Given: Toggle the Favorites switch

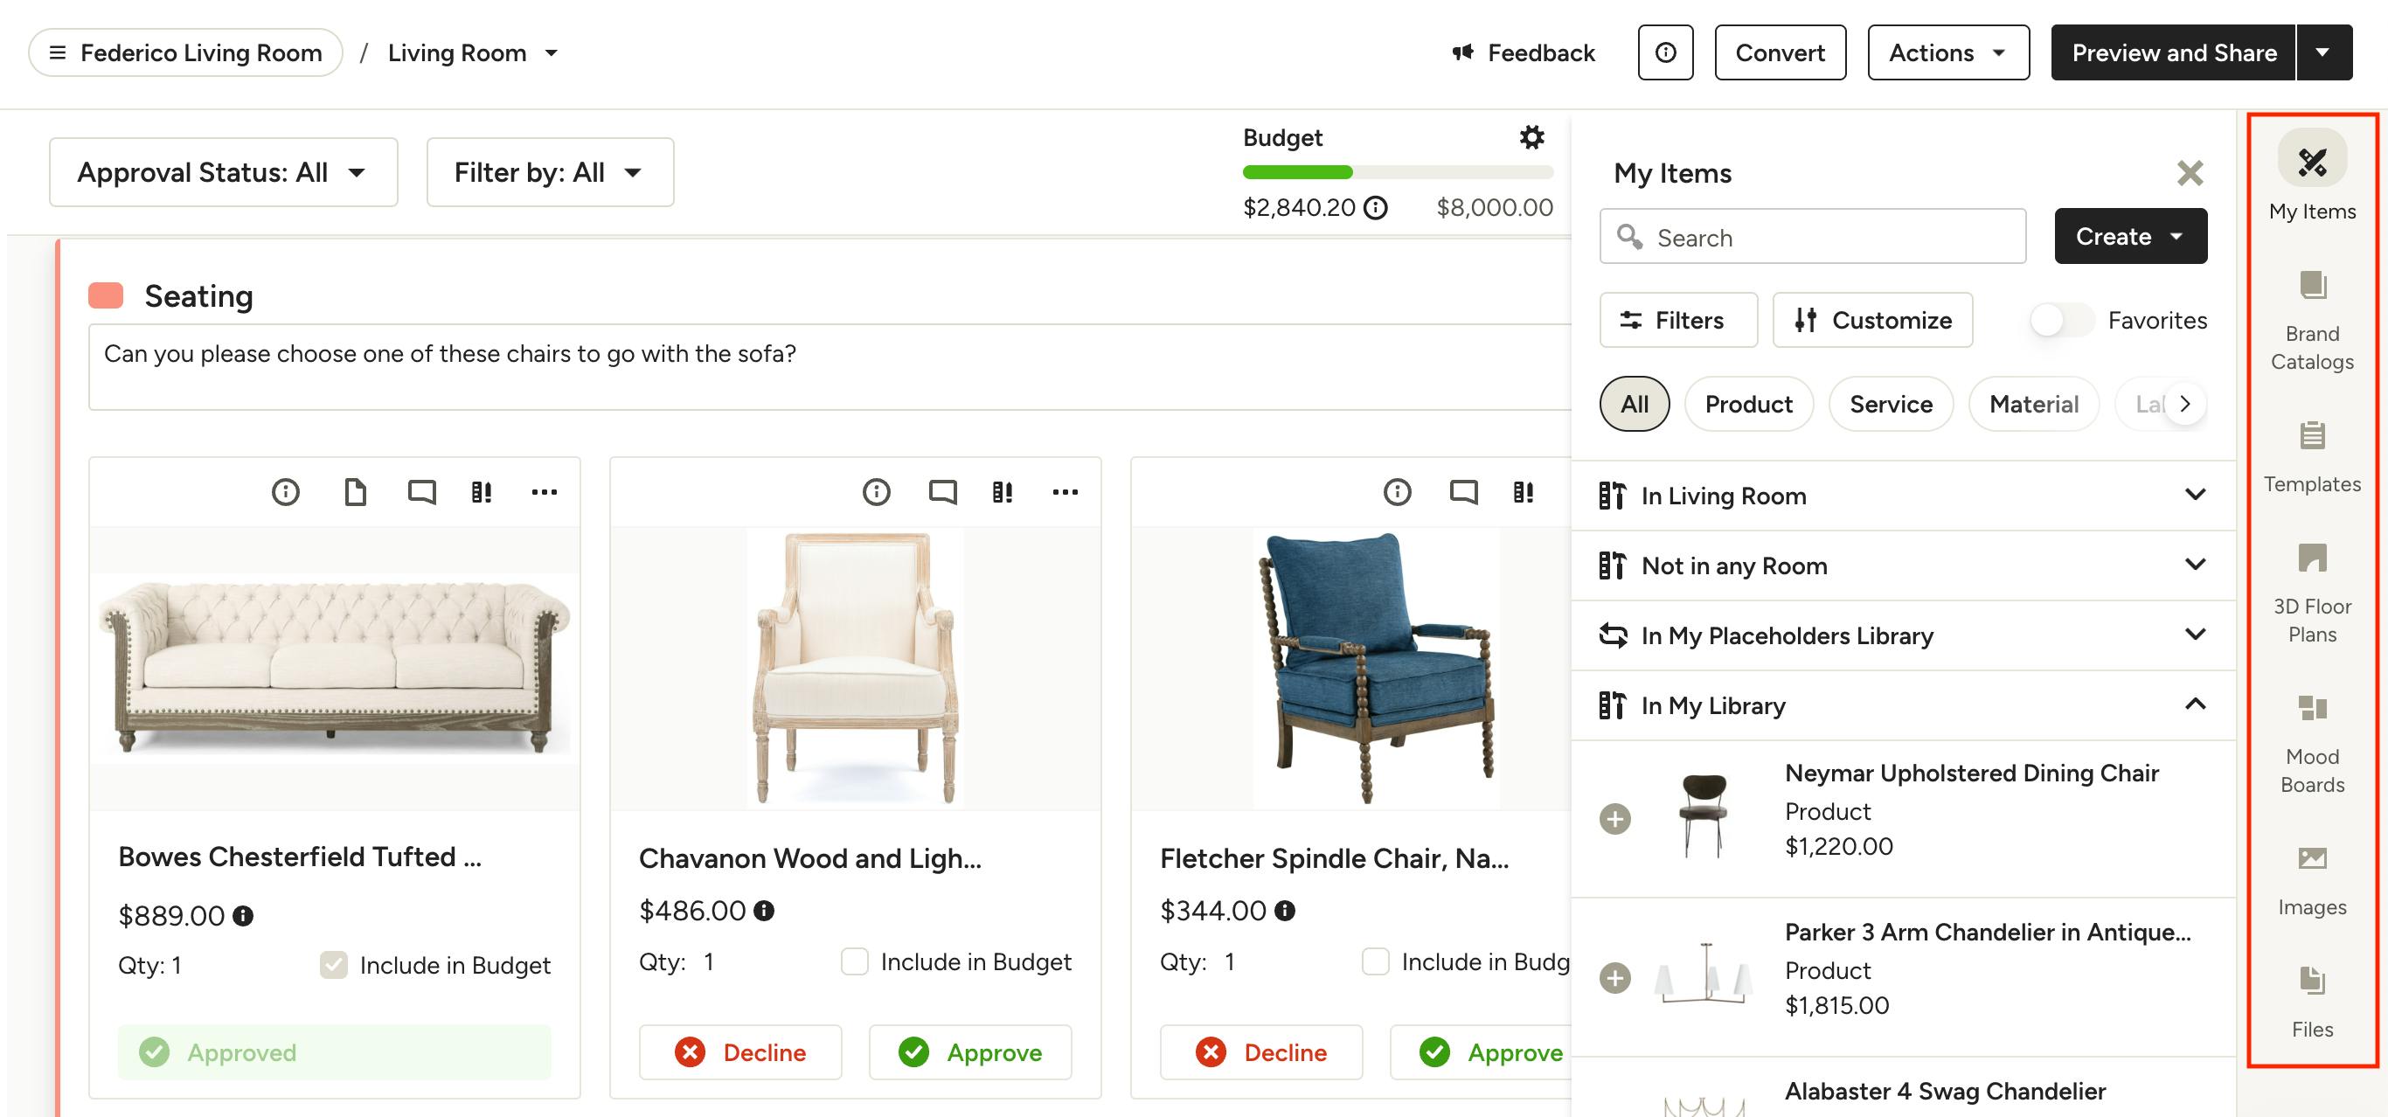Looking at the screenshot, I should [x=2060, y=321].
